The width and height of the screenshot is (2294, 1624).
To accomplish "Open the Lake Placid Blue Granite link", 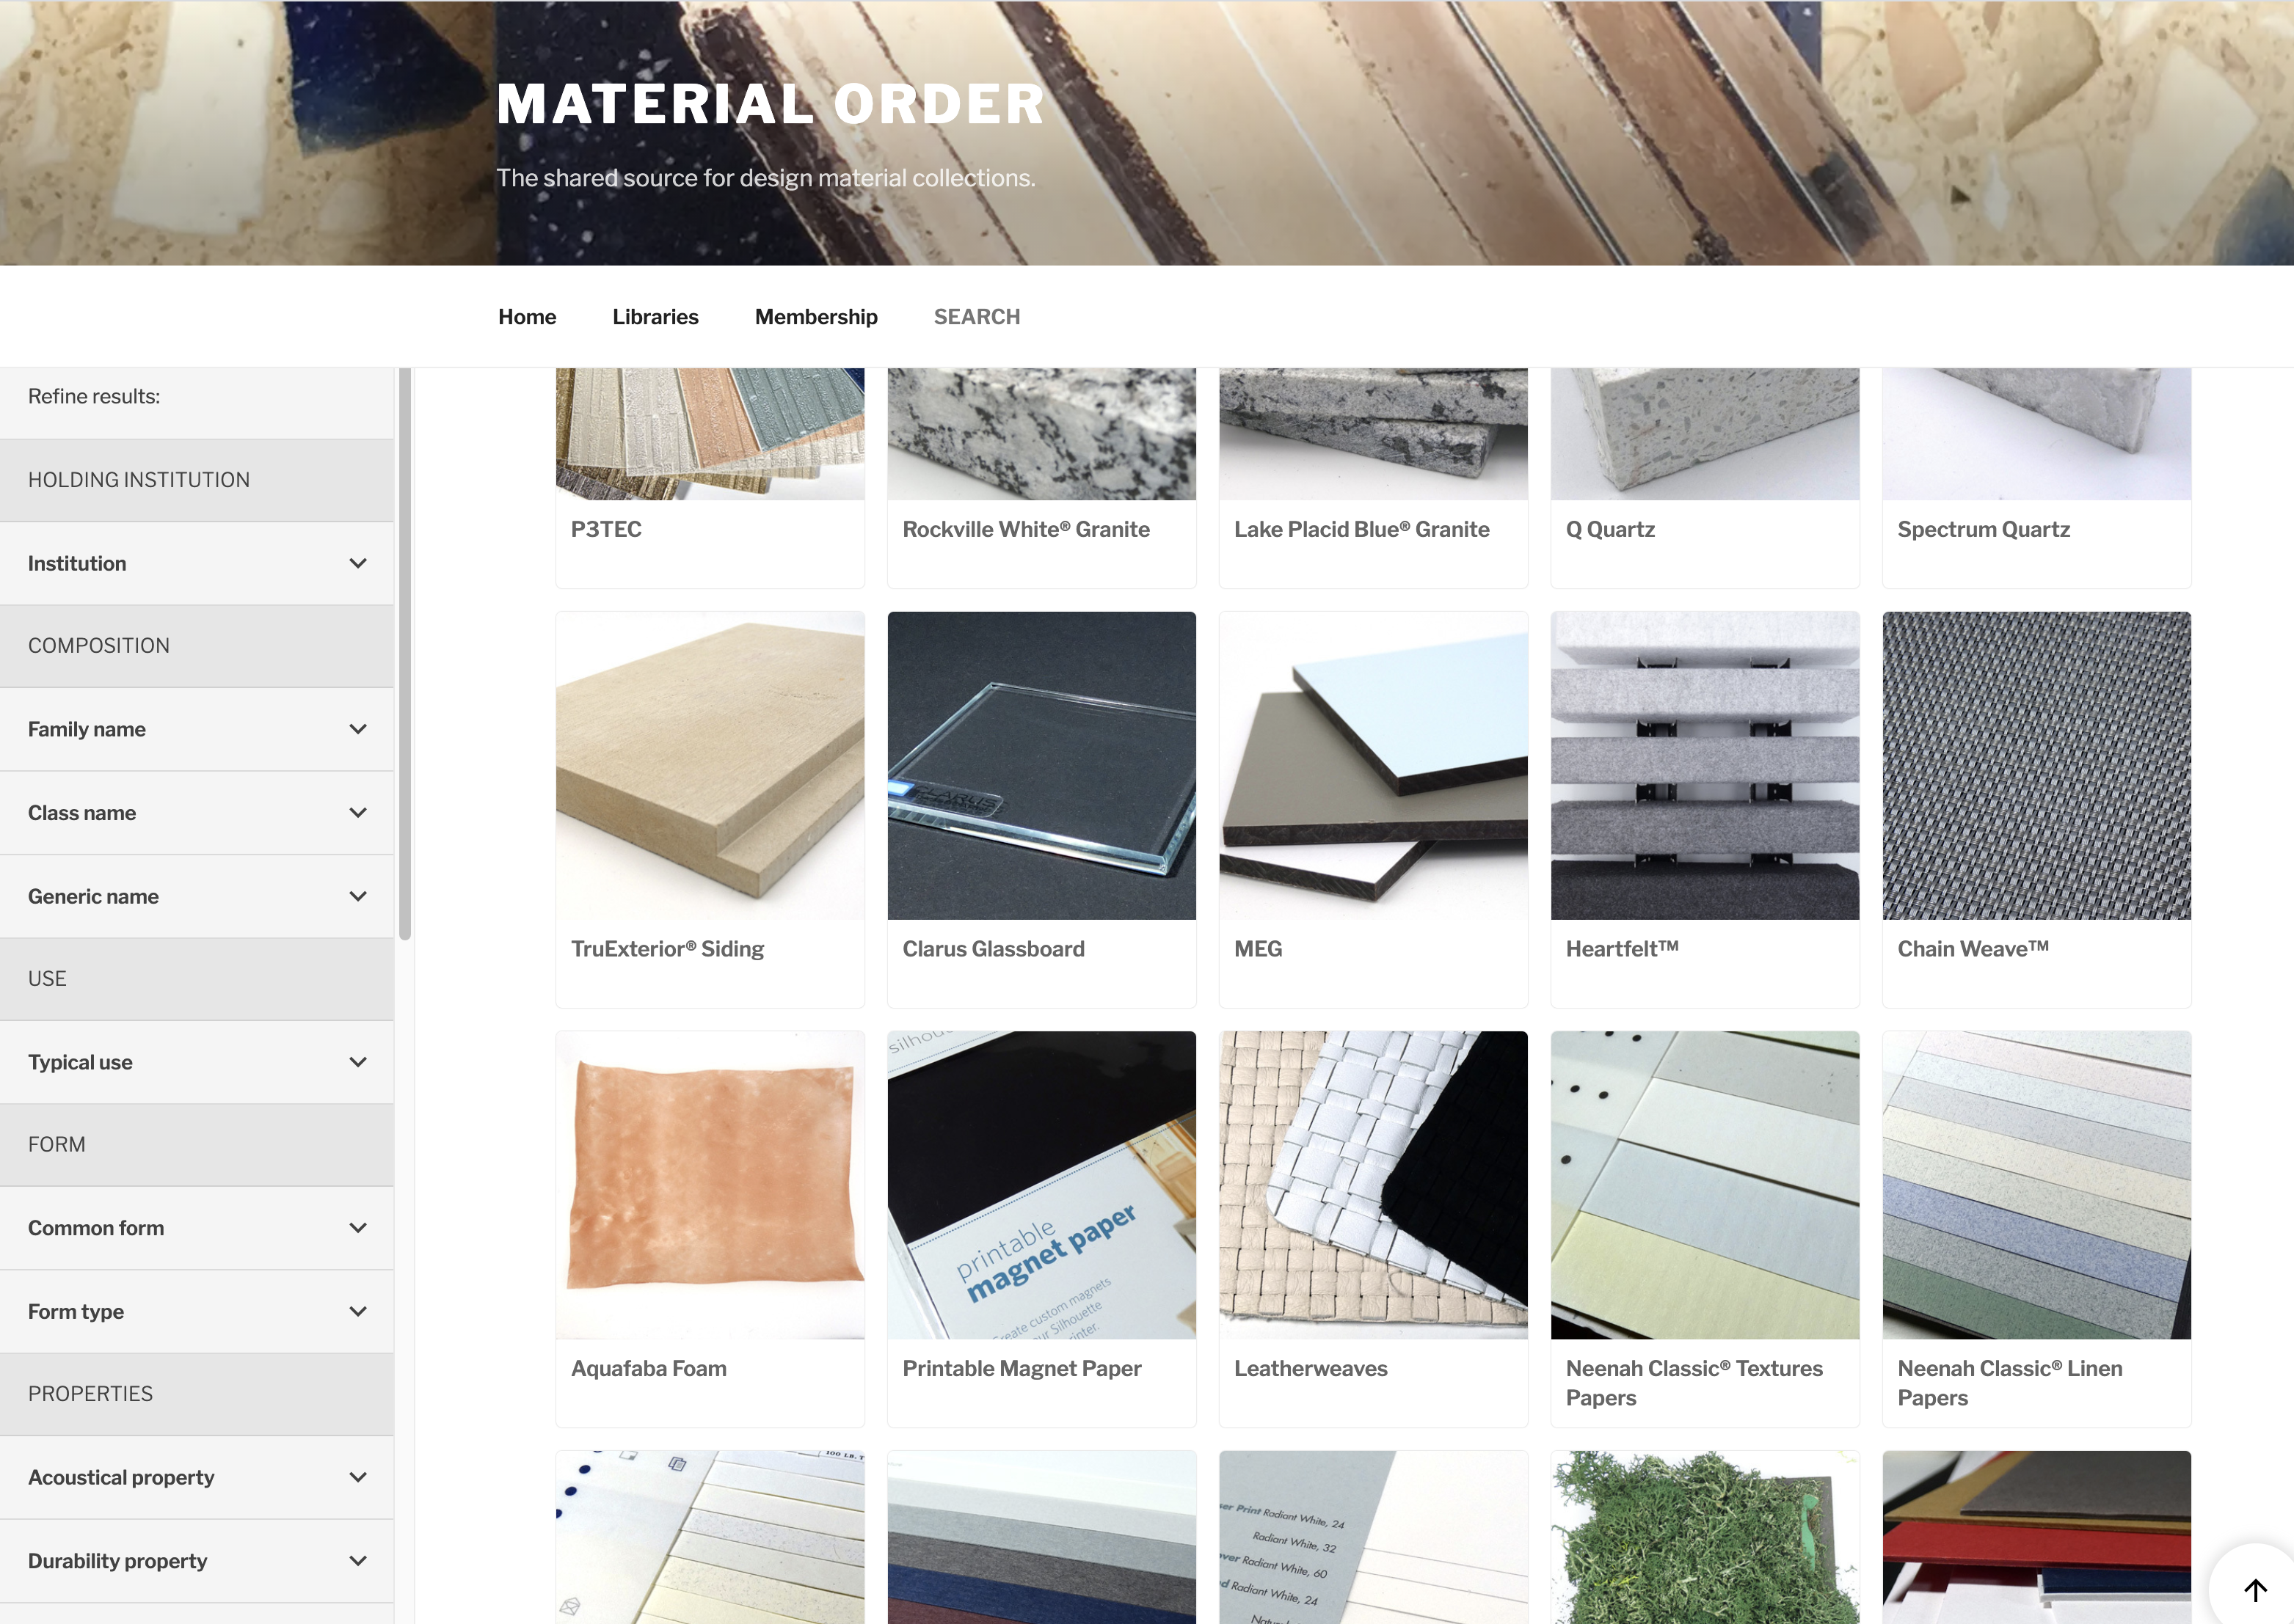I will coord(1361,529).
